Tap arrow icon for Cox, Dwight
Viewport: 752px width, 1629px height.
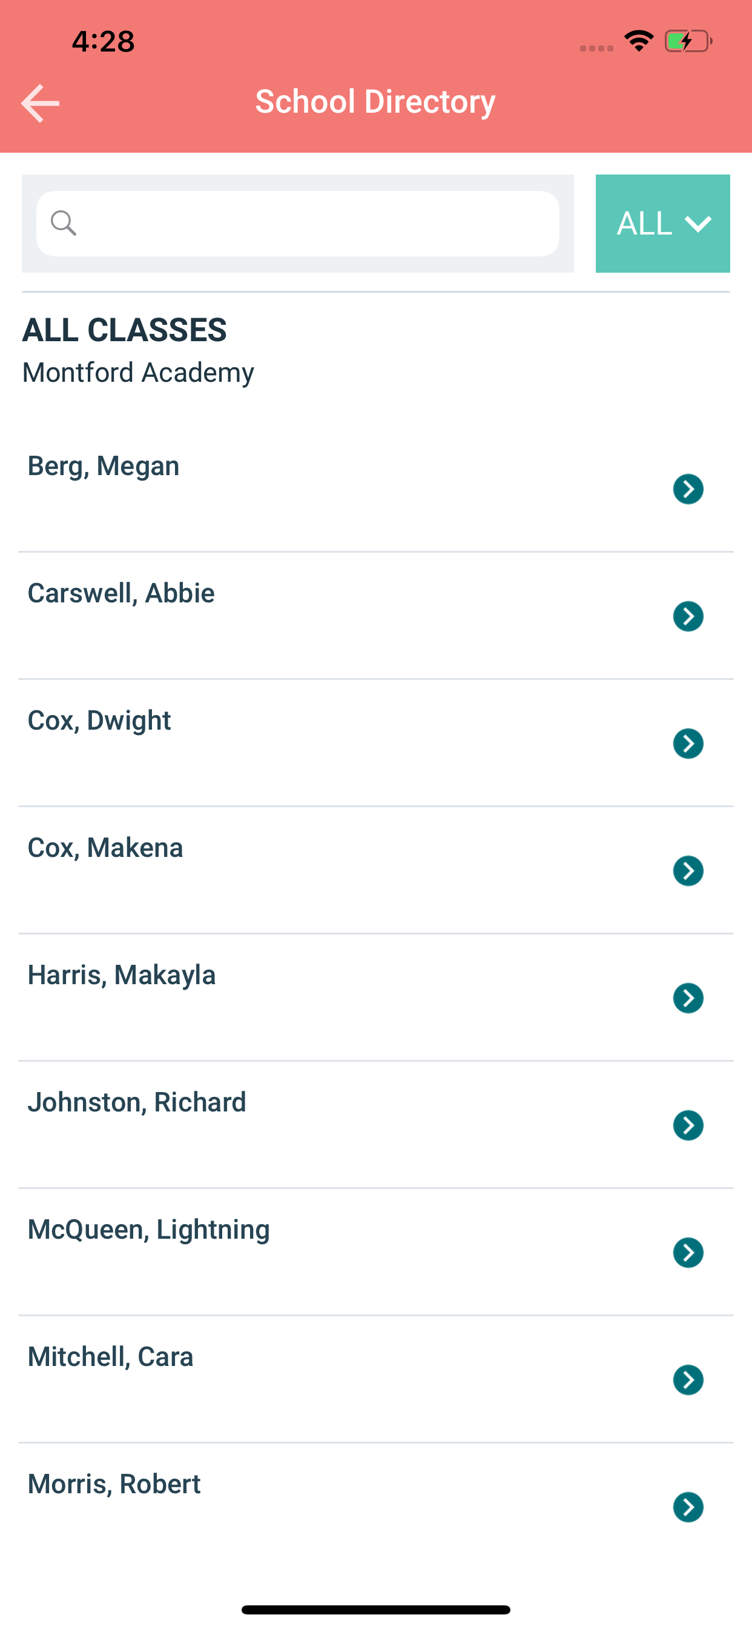688,743
